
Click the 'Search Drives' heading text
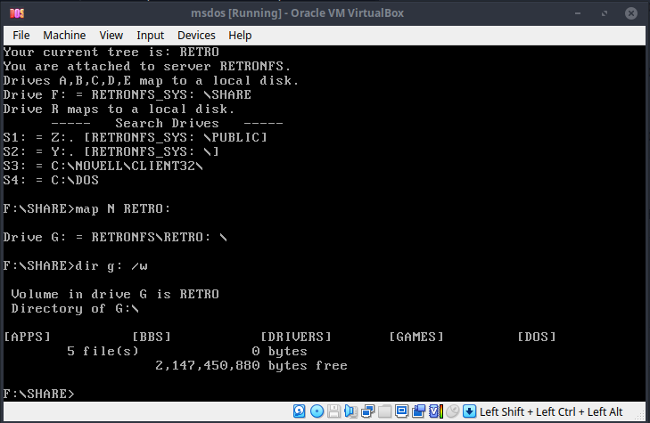[167, 123]
